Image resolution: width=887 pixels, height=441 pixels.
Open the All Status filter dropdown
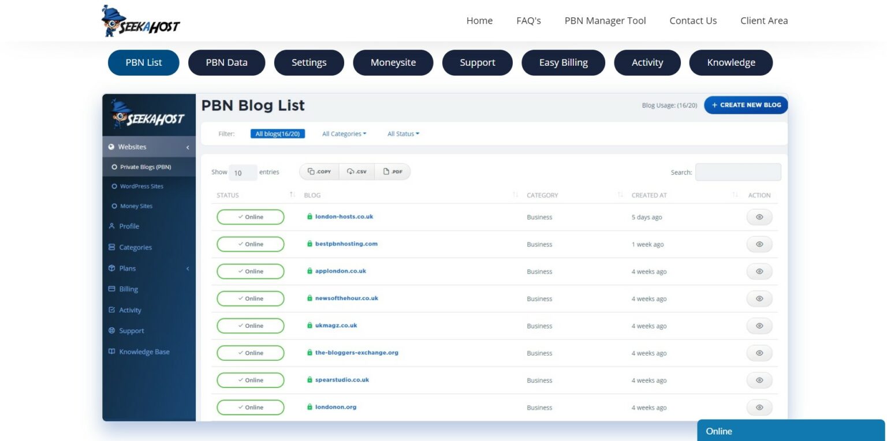[x=402, y=133]
